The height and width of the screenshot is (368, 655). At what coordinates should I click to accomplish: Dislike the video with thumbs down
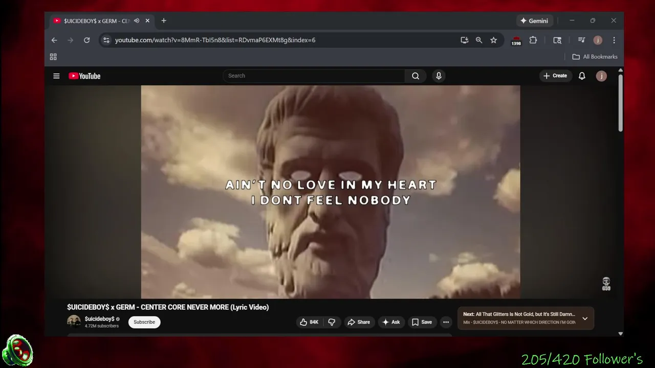(x=332, y=322)
